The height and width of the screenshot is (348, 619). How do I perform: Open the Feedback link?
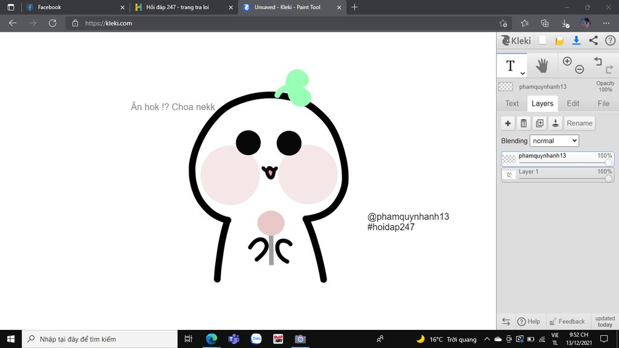click(x=567, y=321)
